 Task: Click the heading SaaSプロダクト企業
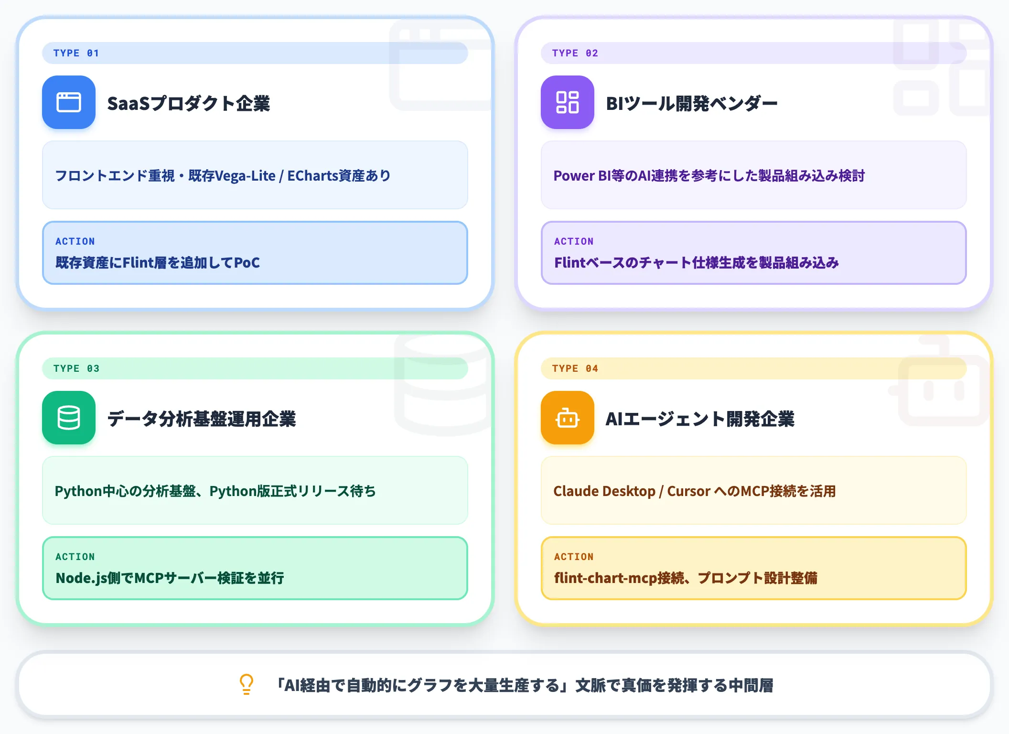[189, 103]
